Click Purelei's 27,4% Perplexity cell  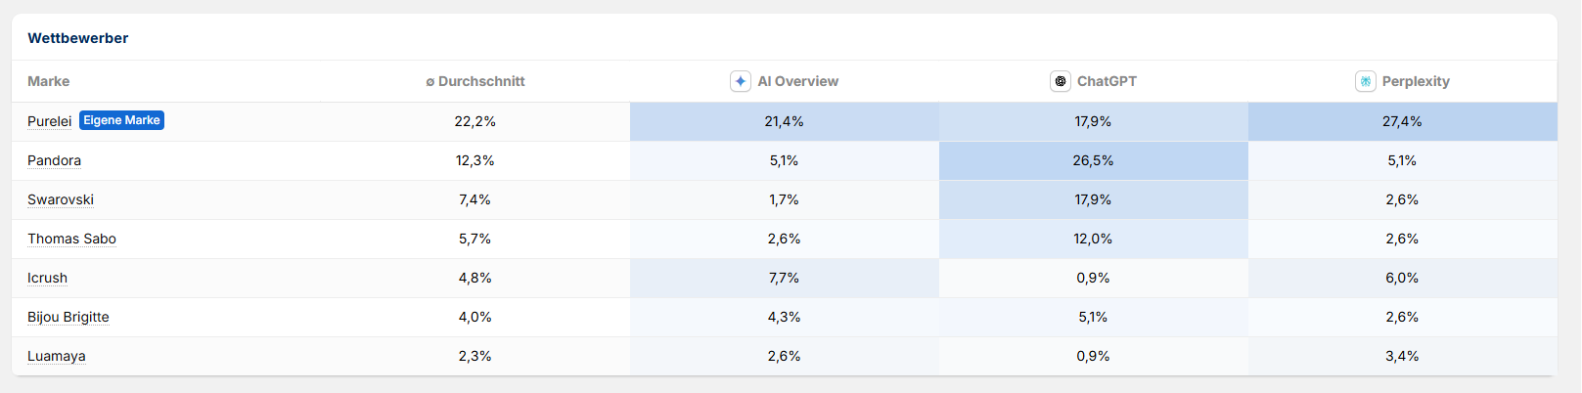pyautogui.click(x=1402, y=121)
